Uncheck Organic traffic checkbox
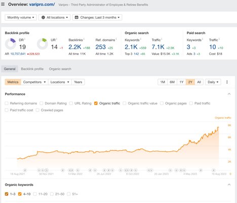 96,103
